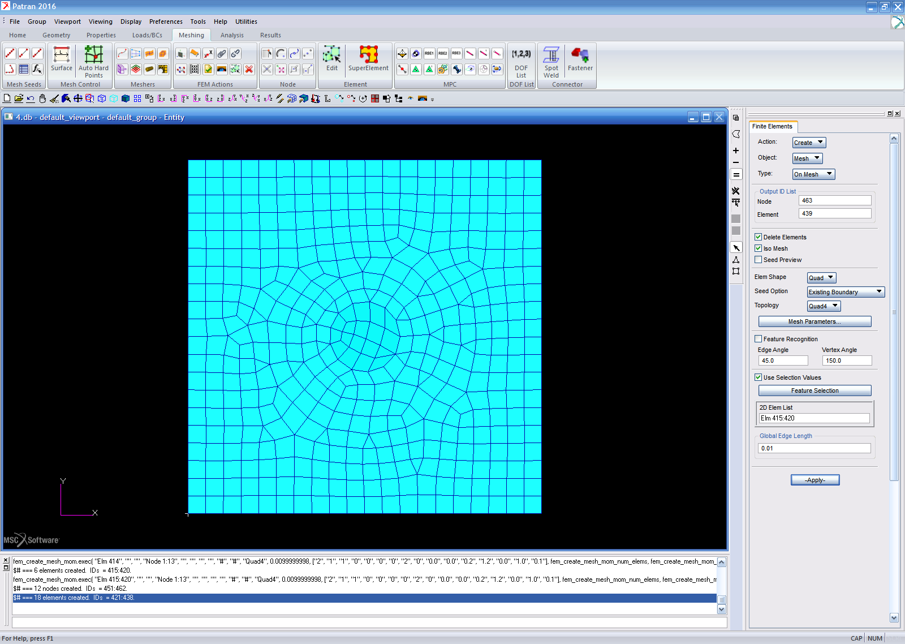Click the Element ID input field
This screenshot has height=644, width=905.
835,213
